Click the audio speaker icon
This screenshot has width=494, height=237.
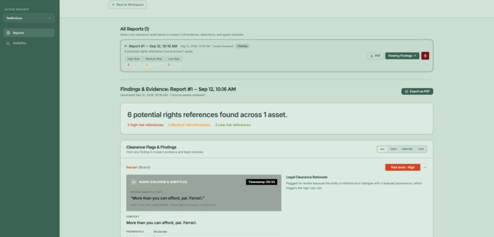coord(134,182)
